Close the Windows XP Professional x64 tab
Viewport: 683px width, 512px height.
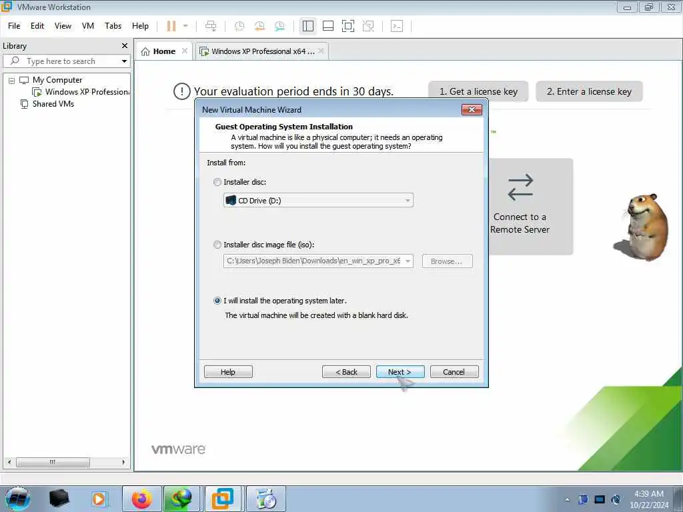pos(321,51)
